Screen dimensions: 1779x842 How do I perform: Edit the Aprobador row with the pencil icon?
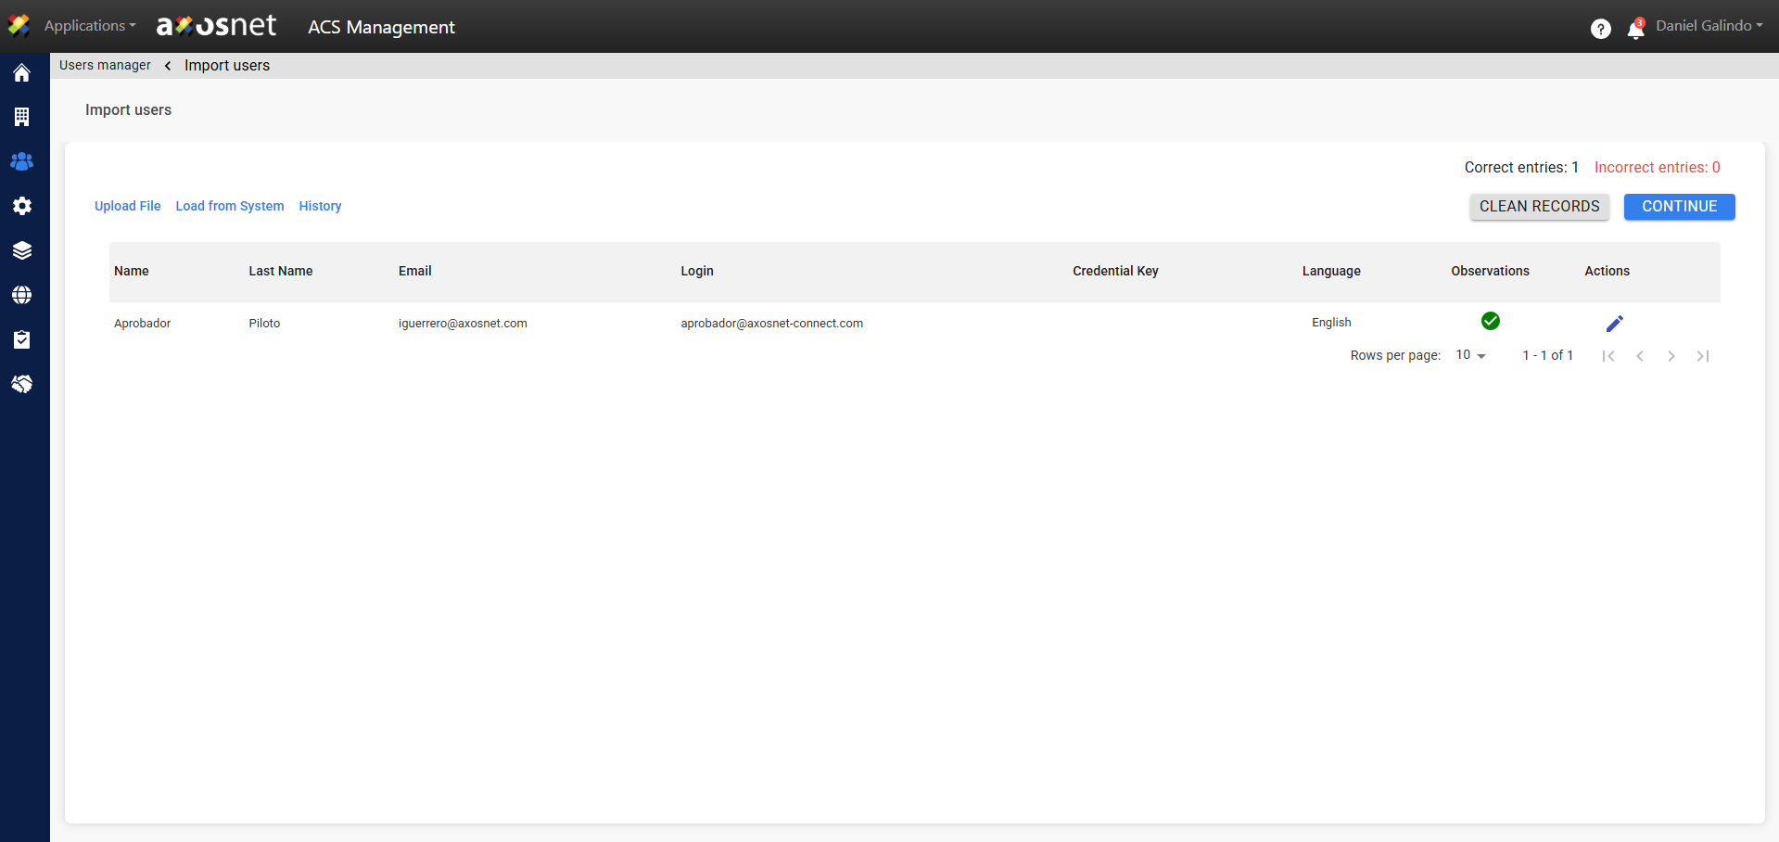[1614, 324]
